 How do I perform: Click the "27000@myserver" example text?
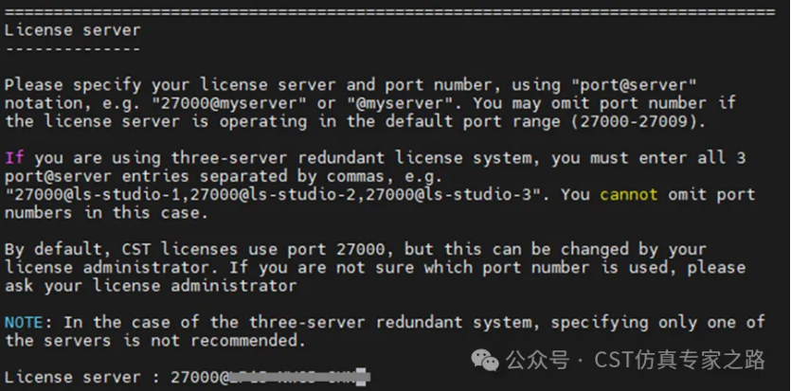(228, 104)
